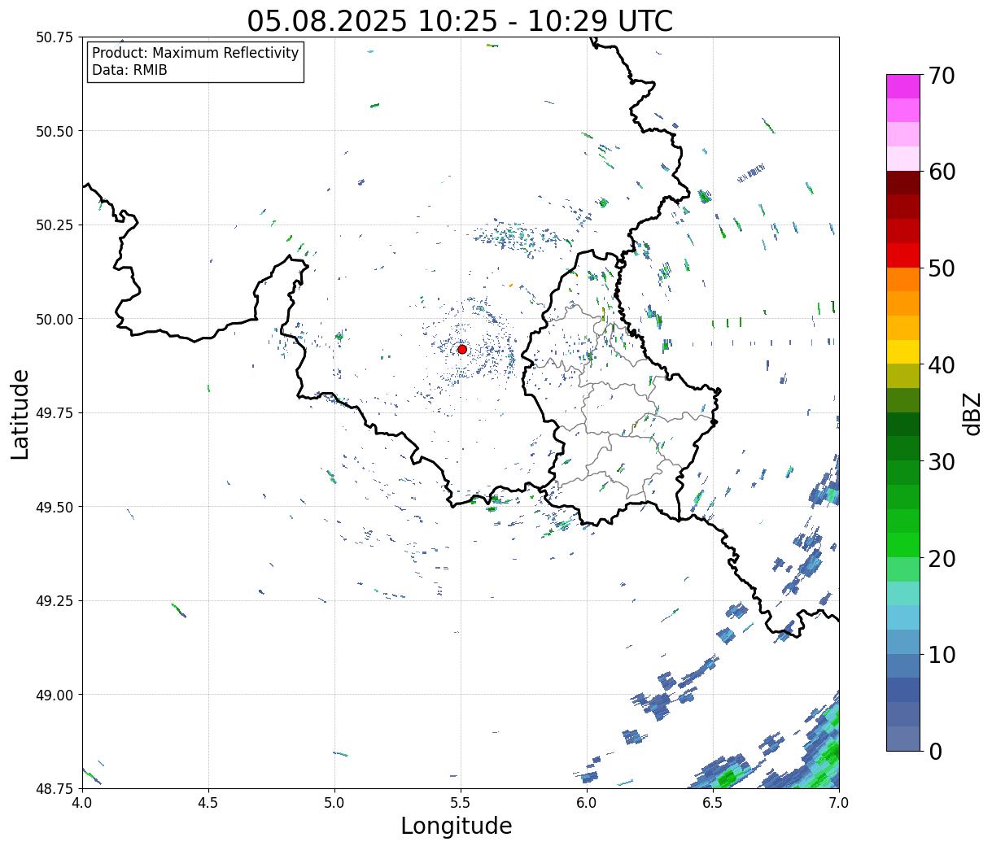Click the colorbar tick label 20
Image resolution: width=992 pixels, height=846 pixels.
click(941, 559)
